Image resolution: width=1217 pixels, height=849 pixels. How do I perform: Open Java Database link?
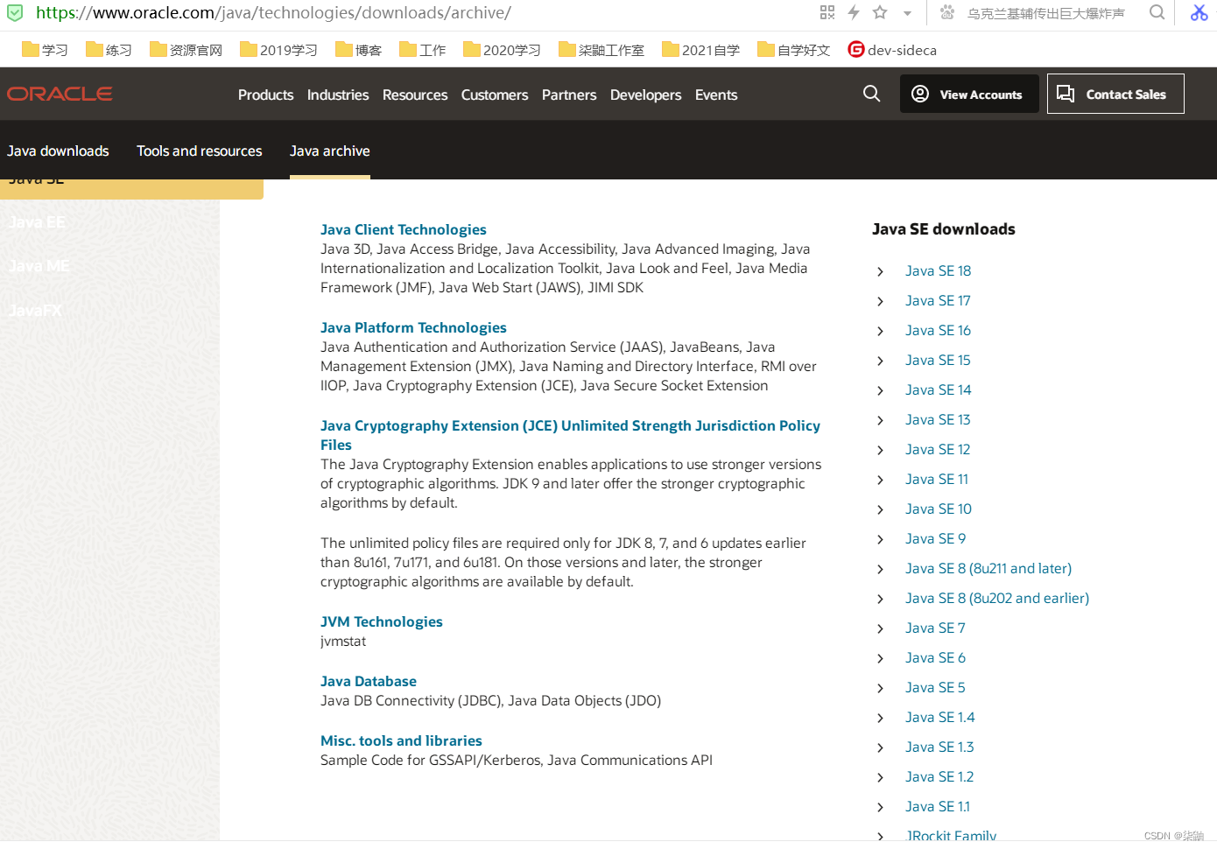[369, 681]
